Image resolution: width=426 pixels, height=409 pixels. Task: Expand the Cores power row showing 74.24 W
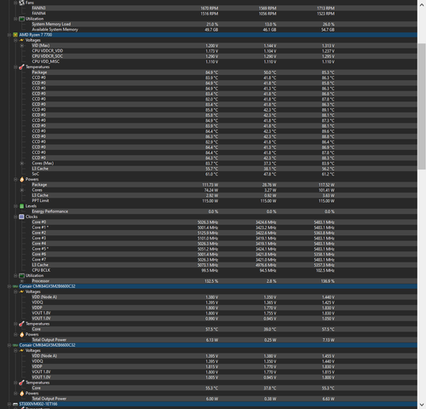21,190
